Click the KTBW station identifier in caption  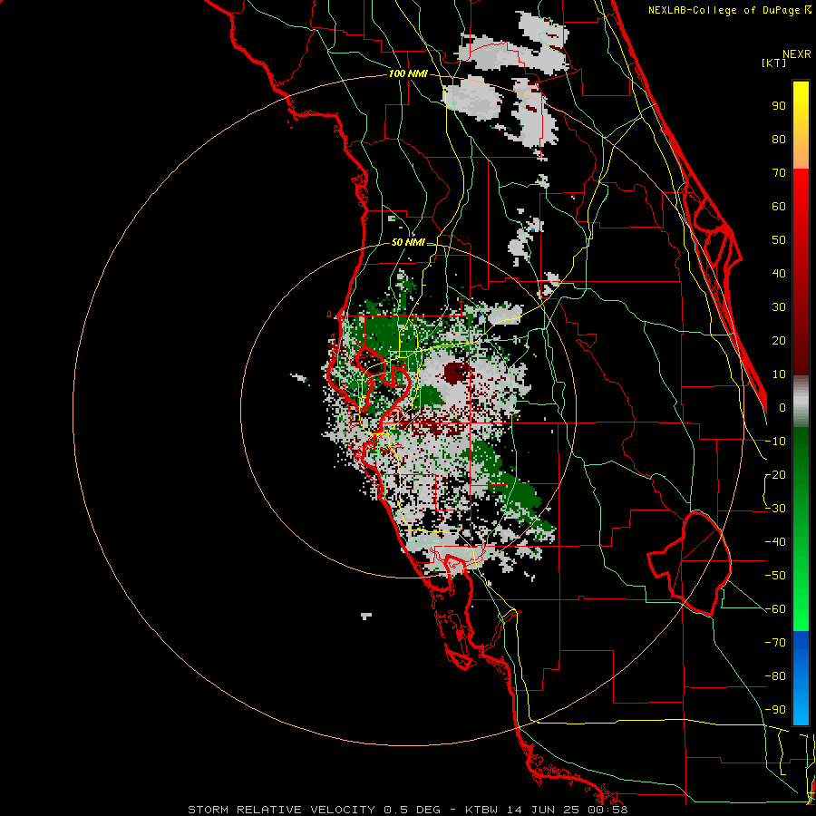tap(481, 810)
